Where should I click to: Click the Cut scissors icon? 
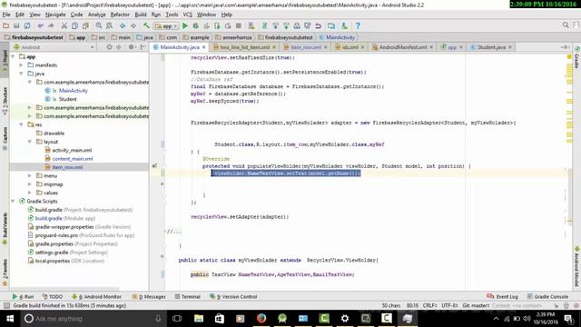(x=64, y=26)
